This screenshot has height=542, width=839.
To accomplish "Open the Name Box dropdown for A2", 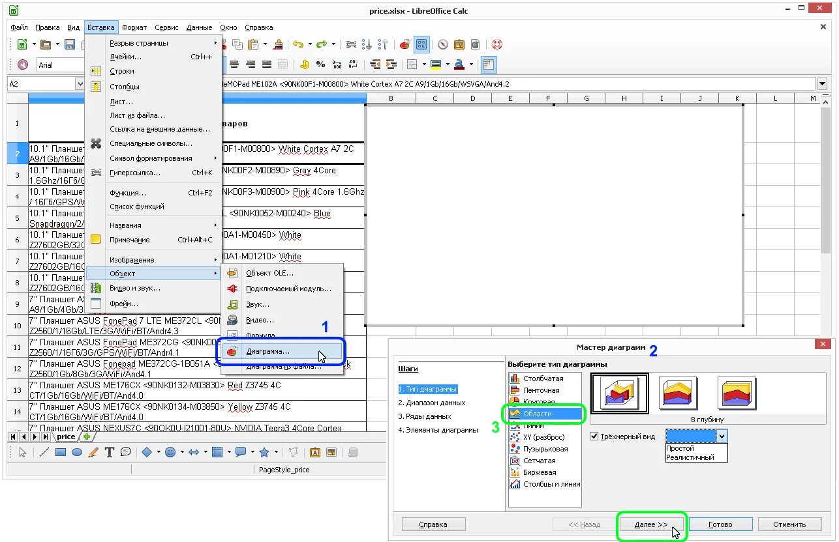I will pyautogui.click(x=80, y=84).
